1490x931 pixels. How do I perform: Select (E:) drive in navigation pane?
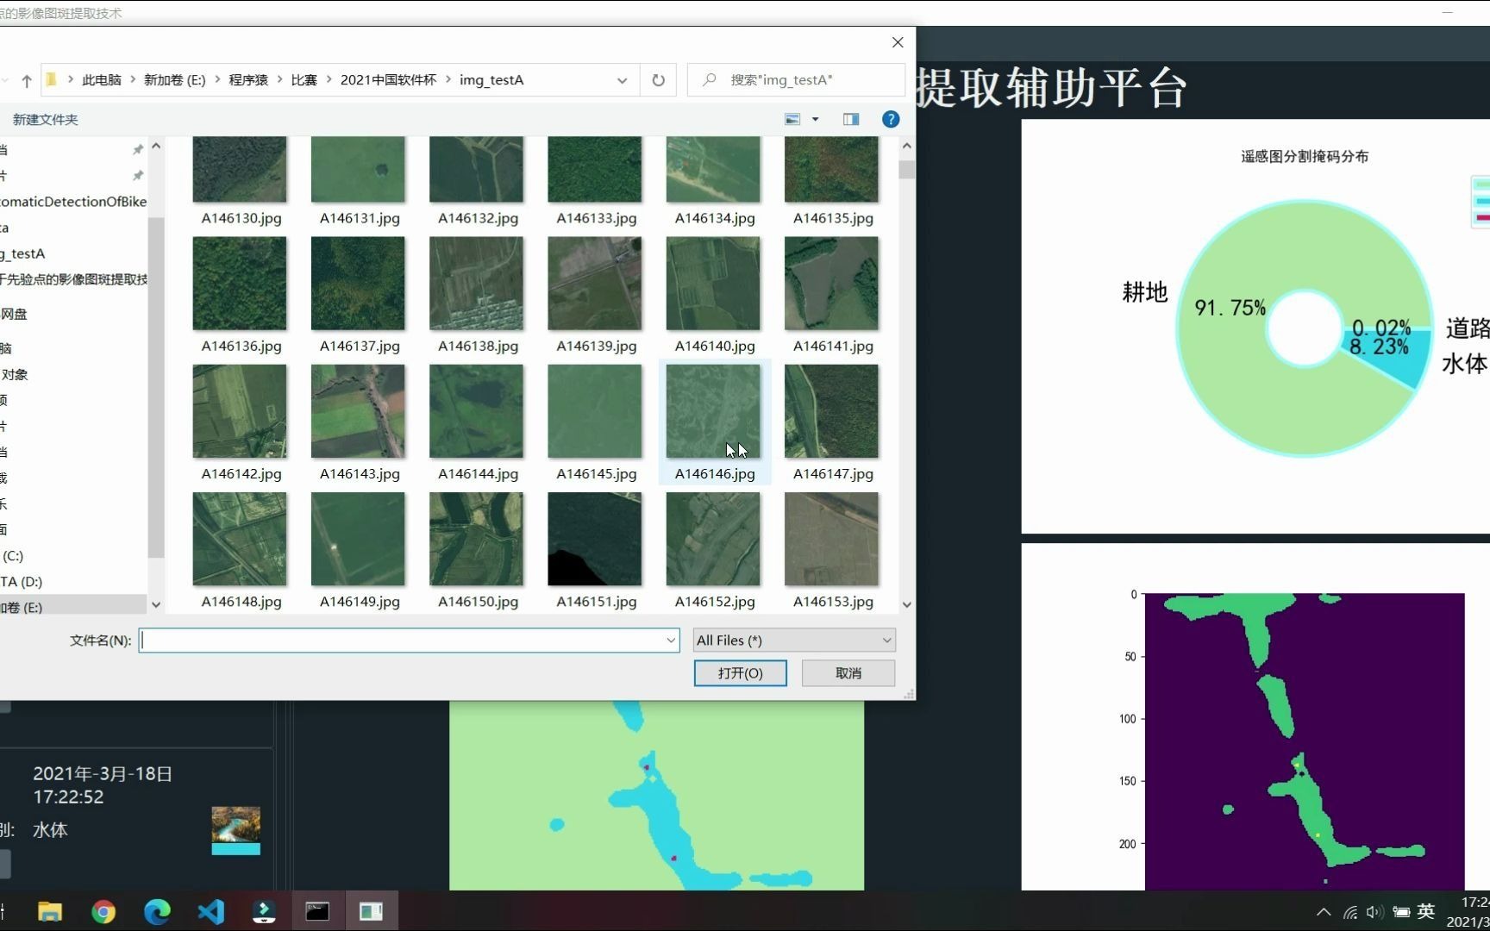22,607
